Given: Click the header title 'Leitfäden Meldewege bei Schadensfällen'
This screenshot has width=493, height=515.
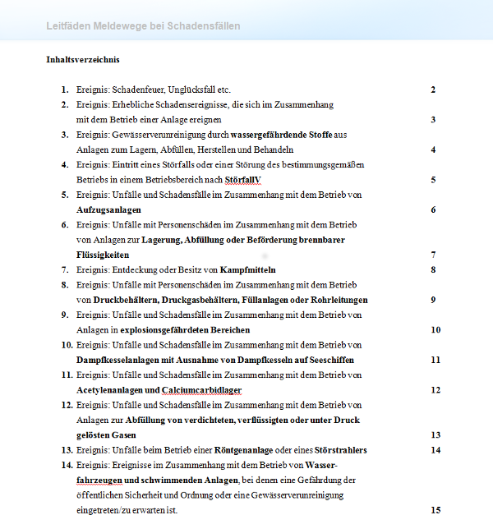Looking at the screenshot, I should pyautogui.click(x=143, y=26).
